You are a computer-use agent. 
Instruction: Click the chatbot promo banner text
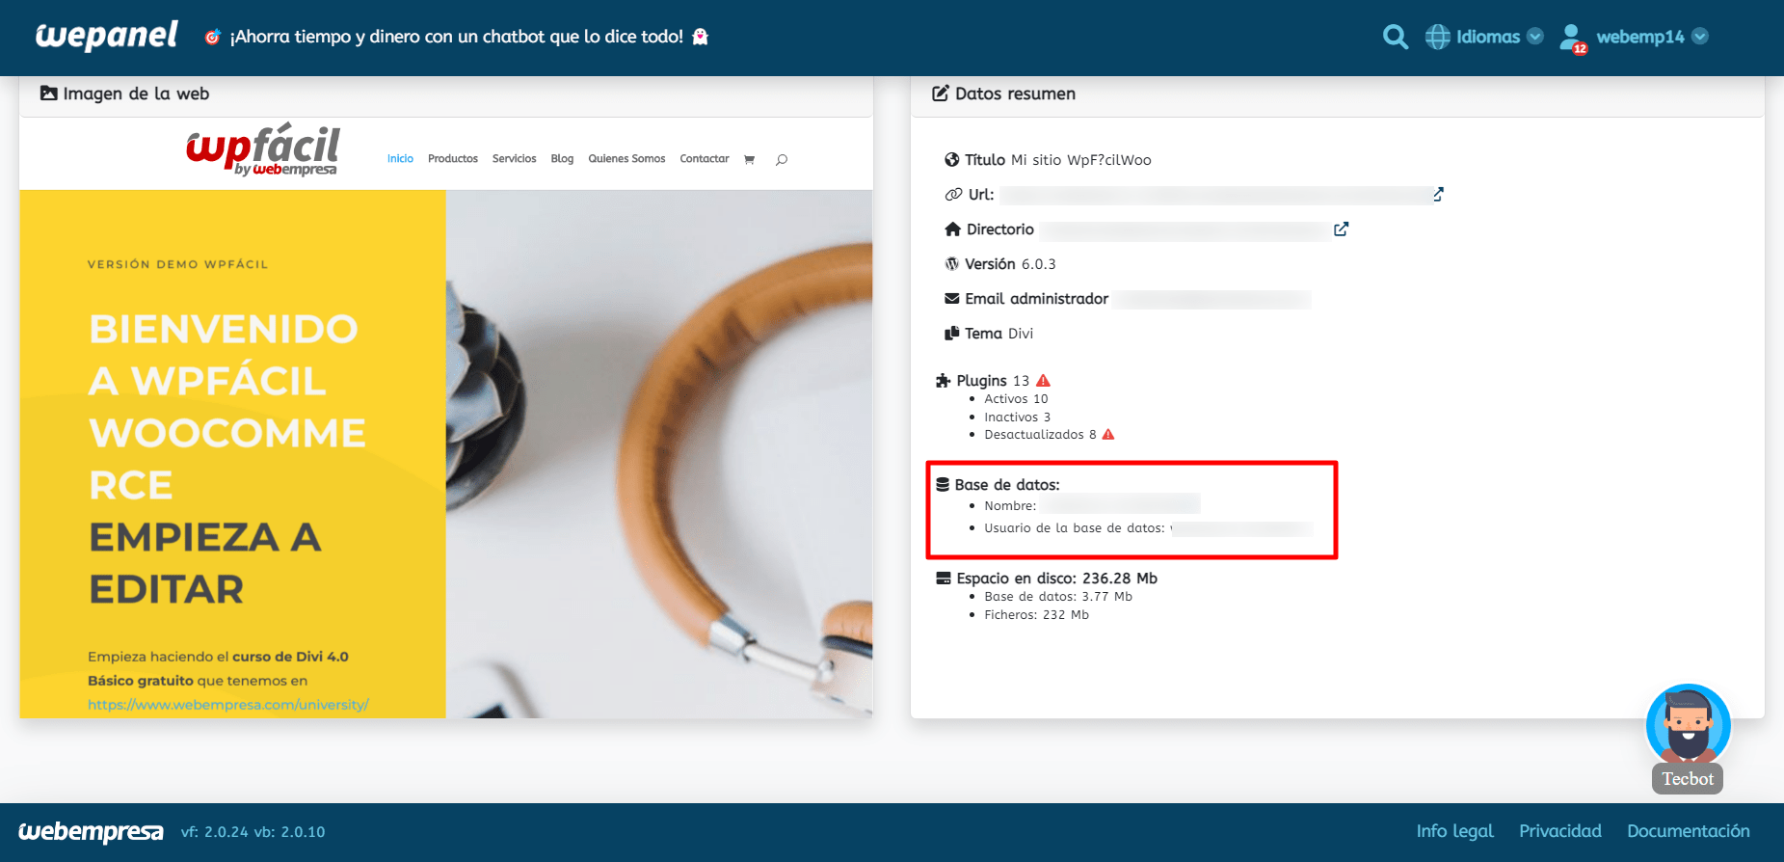(457, 37)
